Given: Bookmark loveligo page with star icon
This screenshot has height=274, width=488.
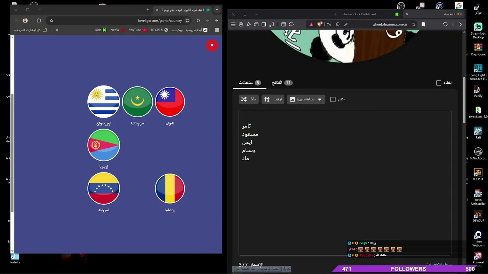Looking at the screenshot, I should (x=51, y=21).
